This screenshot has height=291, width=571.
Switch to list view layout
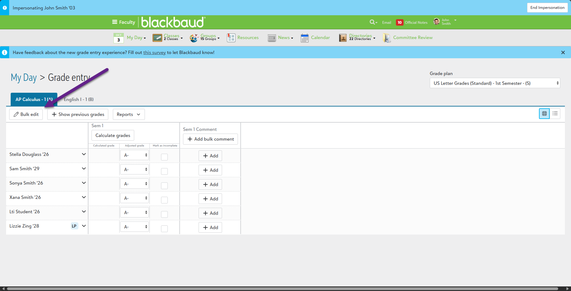(555, 113)
